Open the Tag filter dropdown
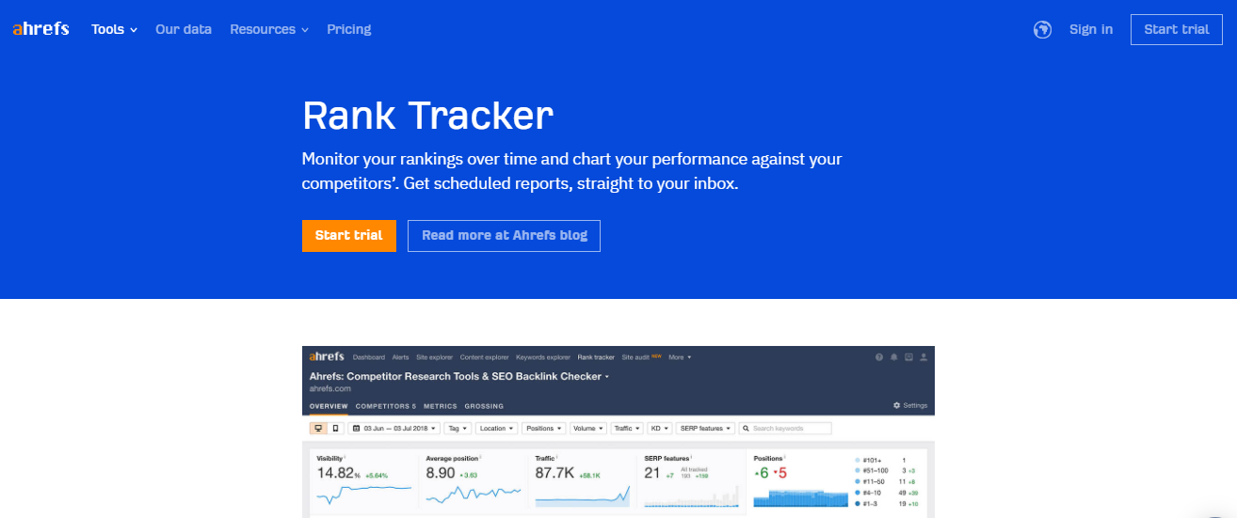The width and height of the screenshot is (1237, 518). coord(457,429)
